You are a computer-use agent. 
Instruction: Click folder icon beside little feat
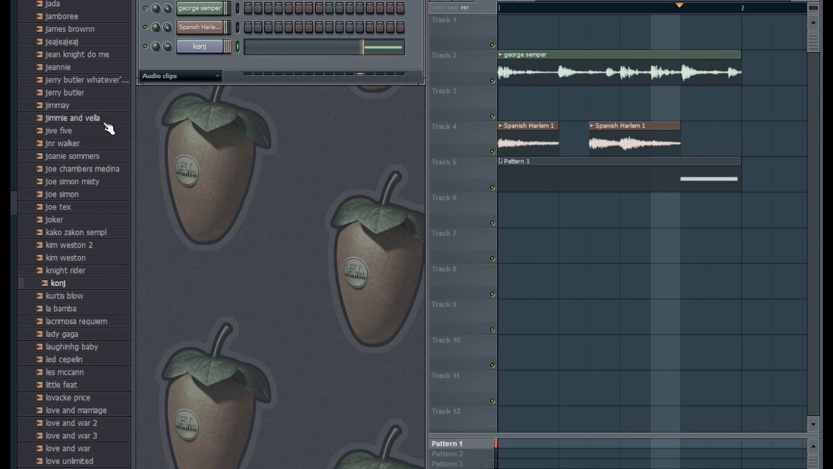coord(40,384)
